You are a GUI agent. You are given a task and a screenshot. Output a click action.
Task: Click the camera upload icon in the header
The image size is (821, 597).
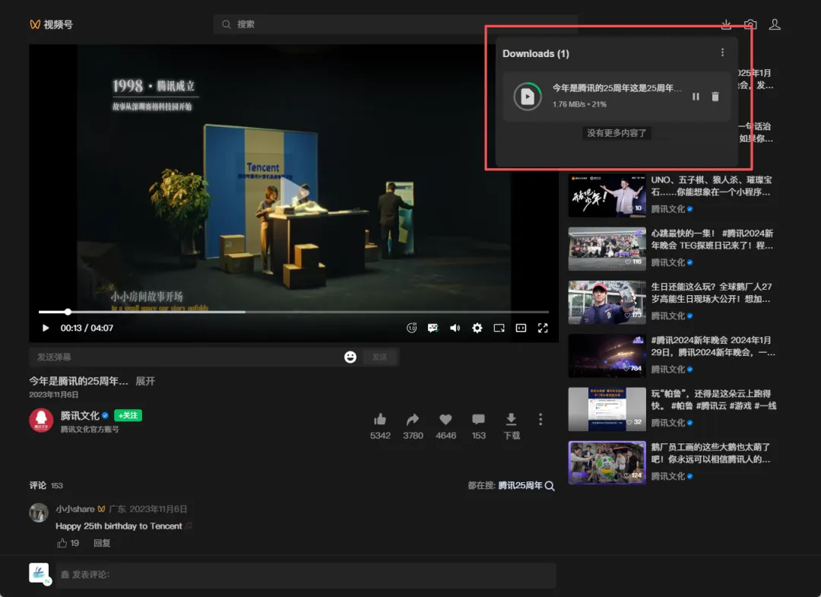tap(750, 24)
